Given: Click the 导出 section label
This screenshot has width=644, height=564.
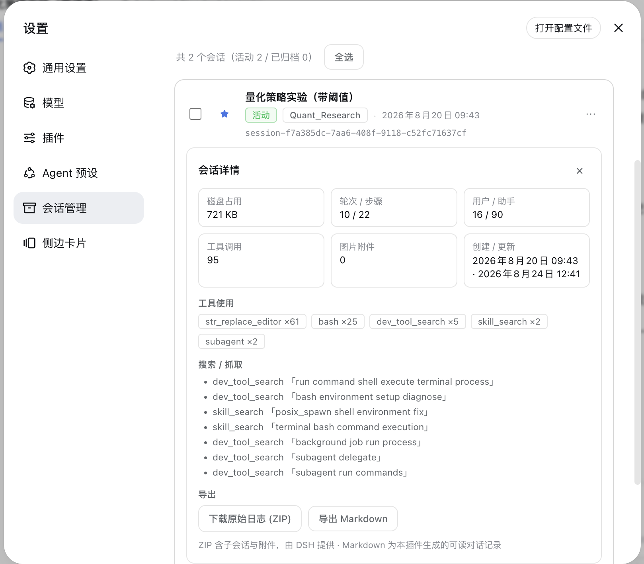Looking at the screenshot, I should tap(207, 494).
